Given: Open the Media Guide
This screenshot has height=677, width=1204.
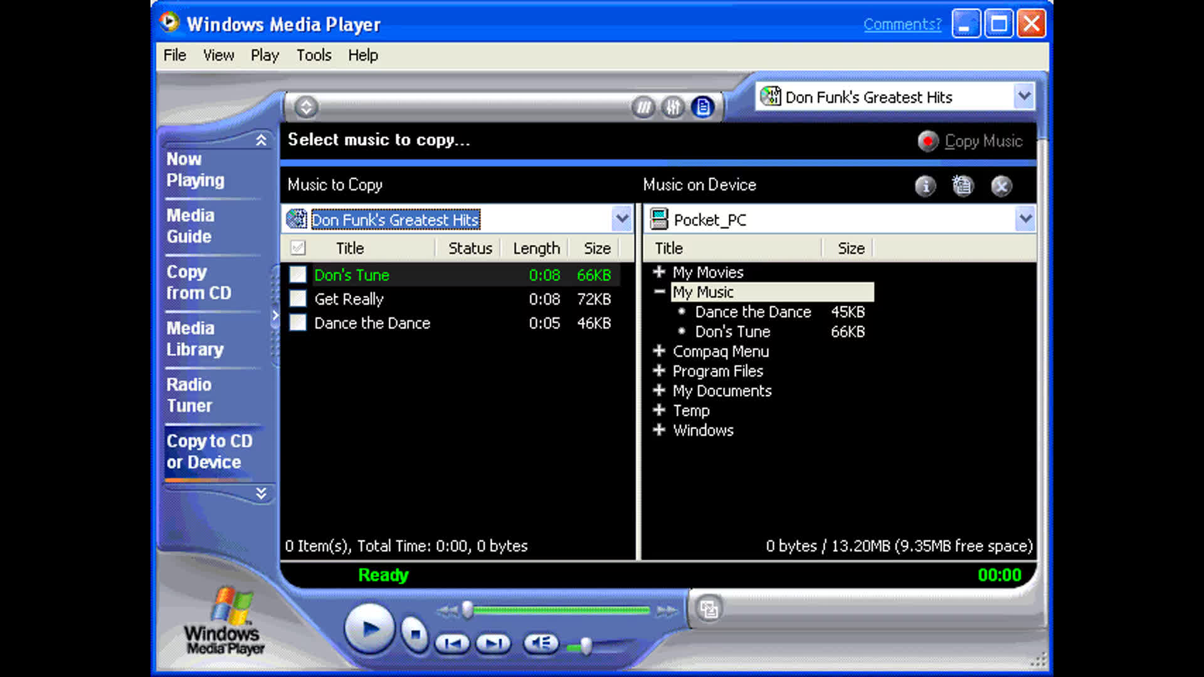Looking at the screenshot, I should [x=190, y=226].
